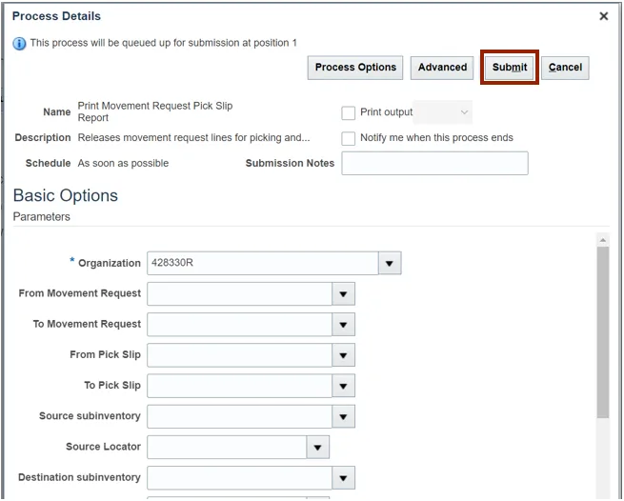Expand the Destination subinventory dropdown
Image resolution: width=624 pixels, height=501 pixels.
click(x=344, y=478)
